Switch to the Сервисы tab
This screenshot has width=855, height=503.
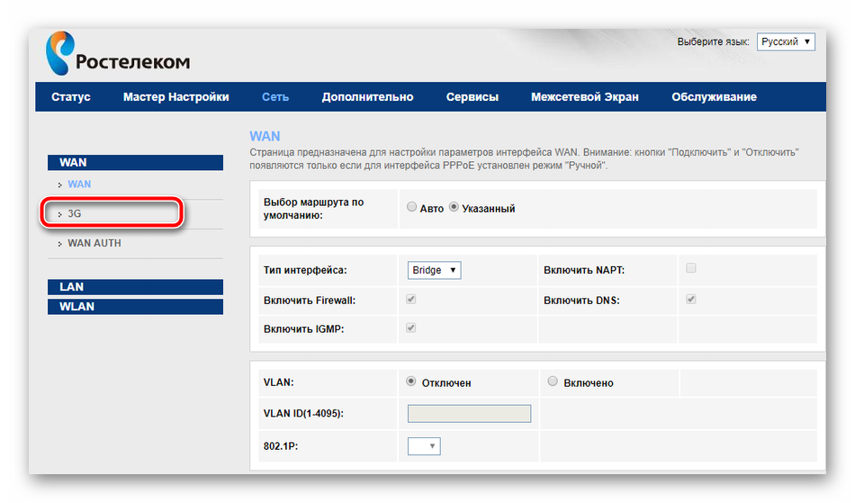pos(472,97)
